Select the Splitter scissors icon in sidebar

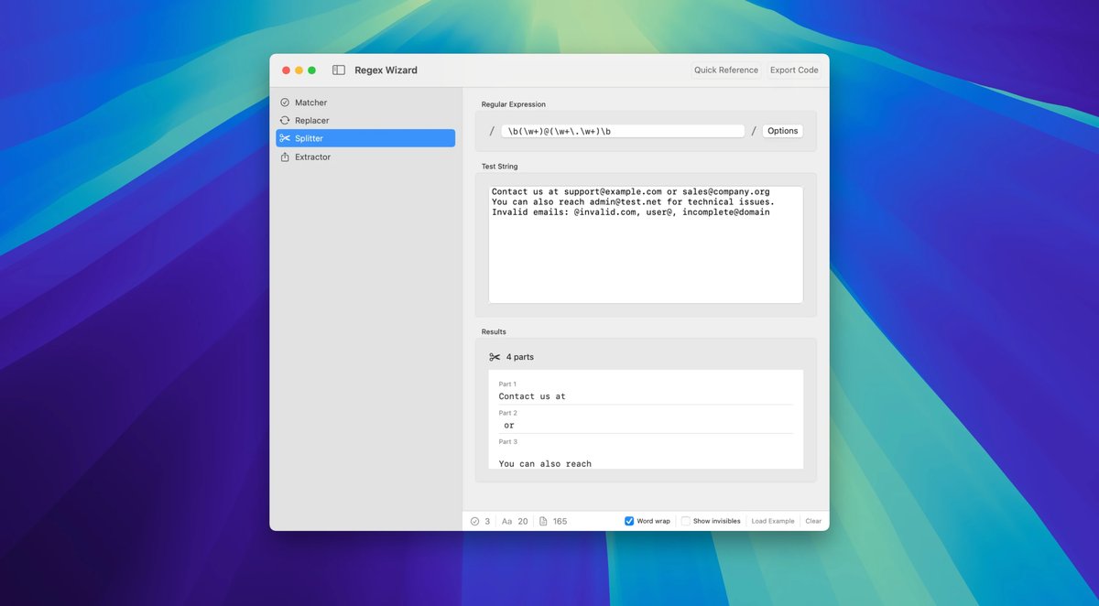coord(286,138)
